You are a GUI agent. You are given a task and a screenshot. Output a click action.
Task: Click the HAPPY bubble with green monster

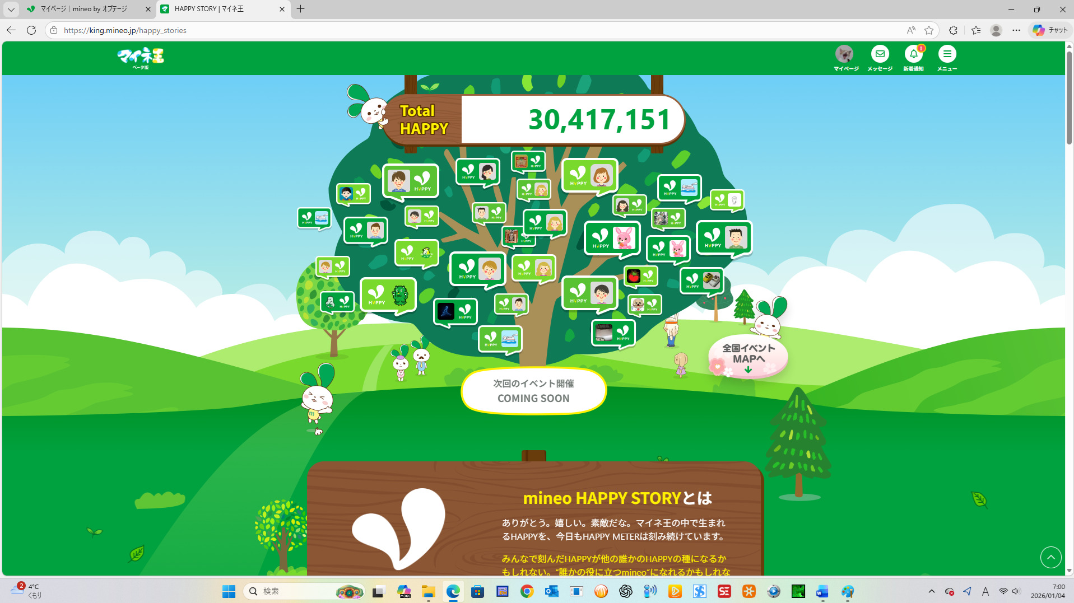[x=388, y=295]
